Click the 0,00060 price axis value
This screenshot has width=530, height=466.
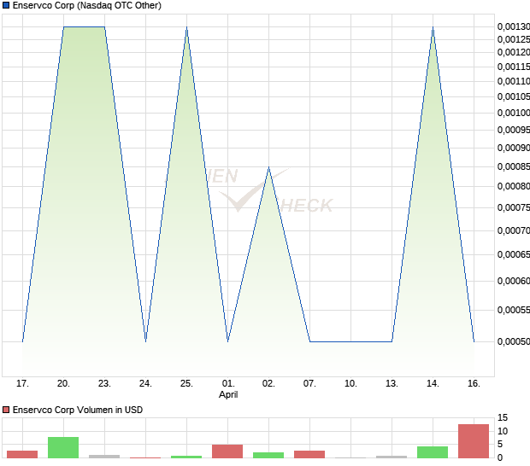click(x=514, y=281)
